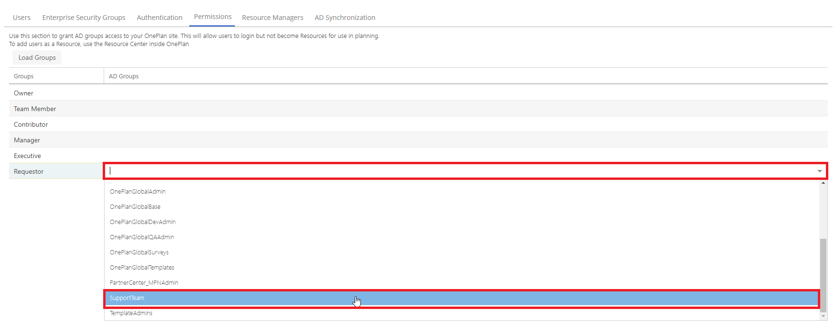Select the Contributor group row
834x327 pixels.
pos(418,124)
